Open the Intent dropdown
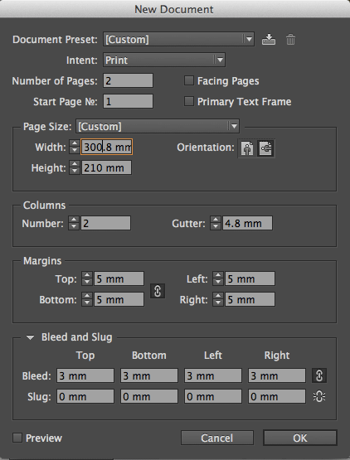Image resolution: width=350 pixels, height=460 pixels. (164, 61)
